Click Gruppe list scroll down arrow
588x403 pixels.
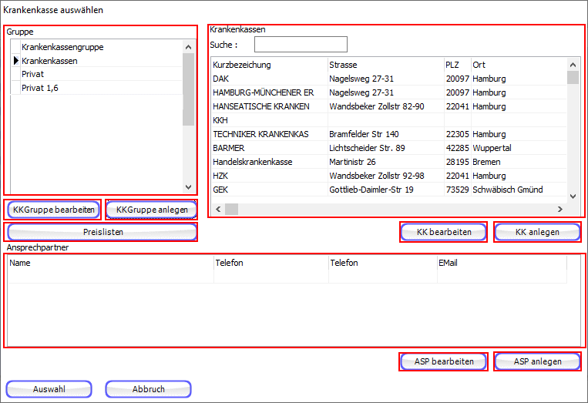pos(188,186)
